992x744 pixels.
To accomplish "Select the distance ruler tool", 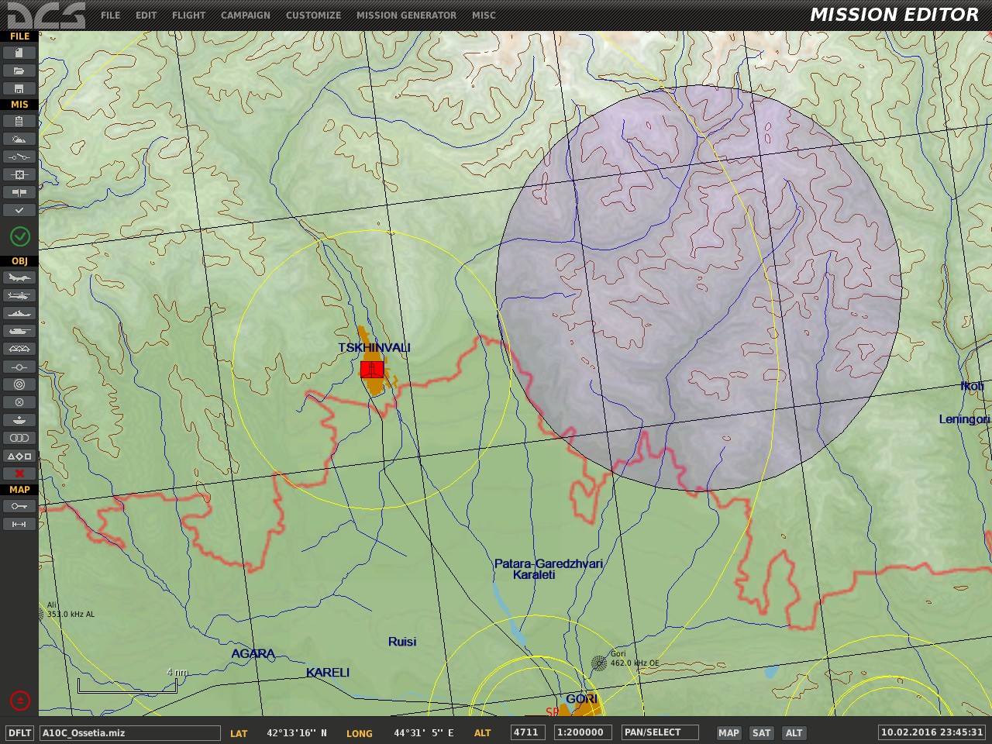I will [19, 524].
